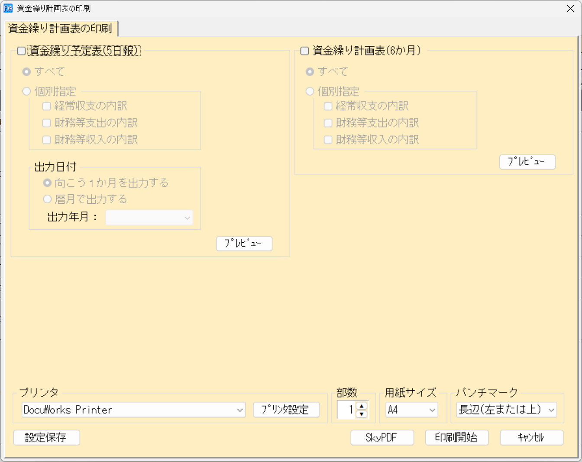Enable the 資金繰り予定表(5日報) checkbox
This screenshot has height=462, width=582.
pyautogui.click(x=21, y=51)
